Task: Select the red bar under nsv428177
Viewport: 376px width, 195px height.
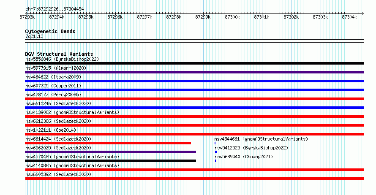Action: click(x=194, y=99)
